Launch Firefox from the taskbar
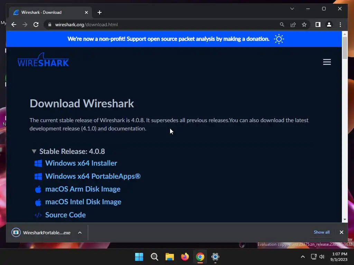This screenshot has width=354, height=265. tap(185, 257)
